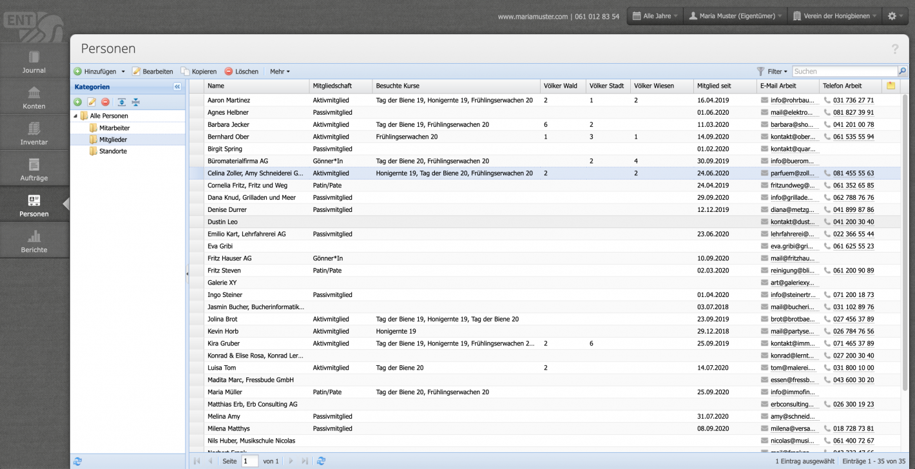Collapse the Kategorien side panel
Image resolution: width=915 pixels, height=469 pixels.
177,87
